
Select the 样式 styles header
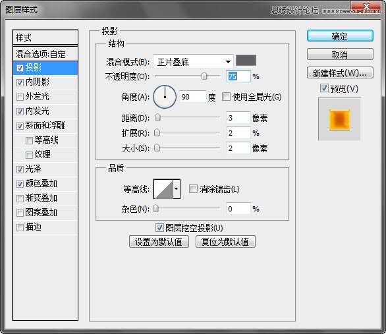point(45,38)
